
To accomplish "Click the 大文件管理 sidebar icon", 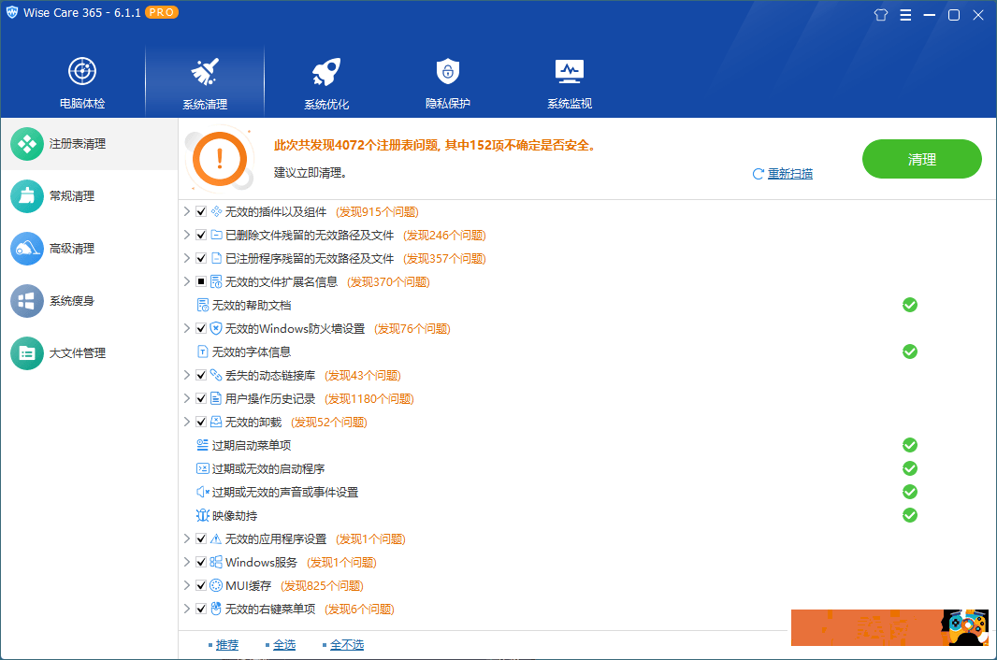I will (x=27, y=352).
